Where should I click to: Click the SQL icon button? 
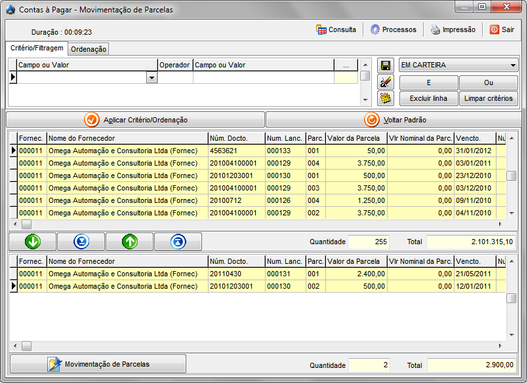pos(386,98)
